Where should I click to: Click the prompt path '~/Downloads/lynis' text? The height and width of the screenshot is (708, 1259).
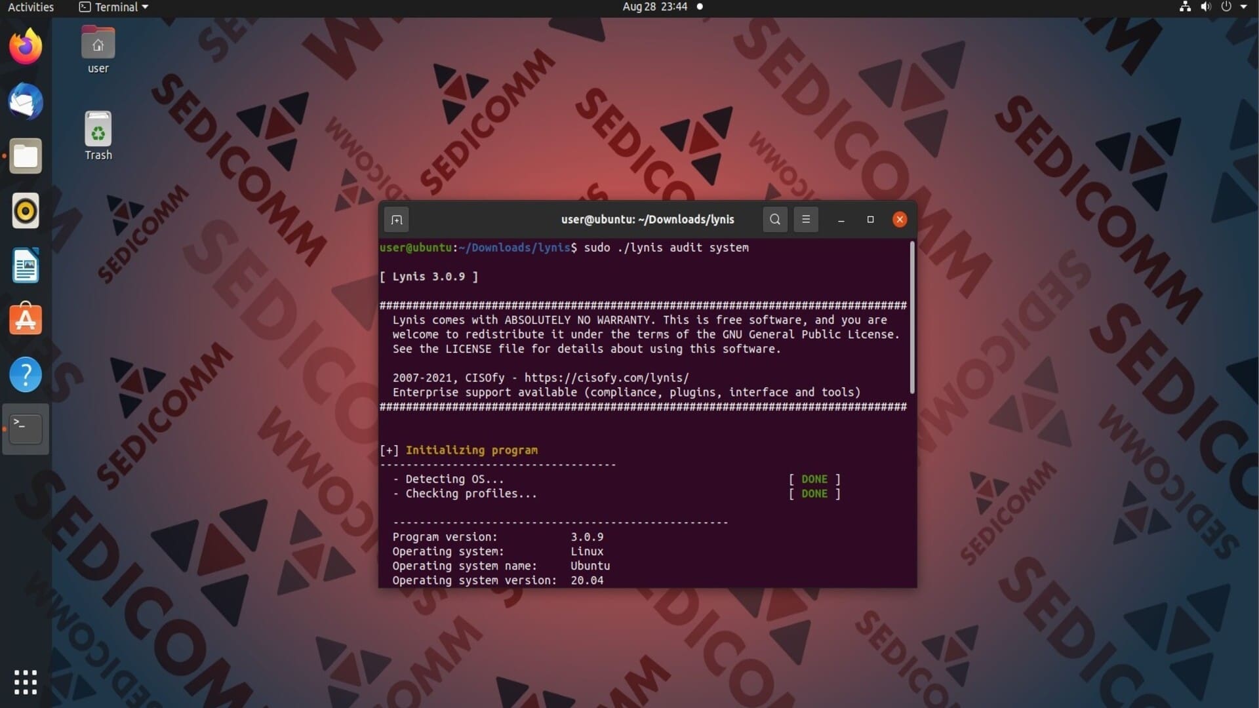click(x=515, y=248)
